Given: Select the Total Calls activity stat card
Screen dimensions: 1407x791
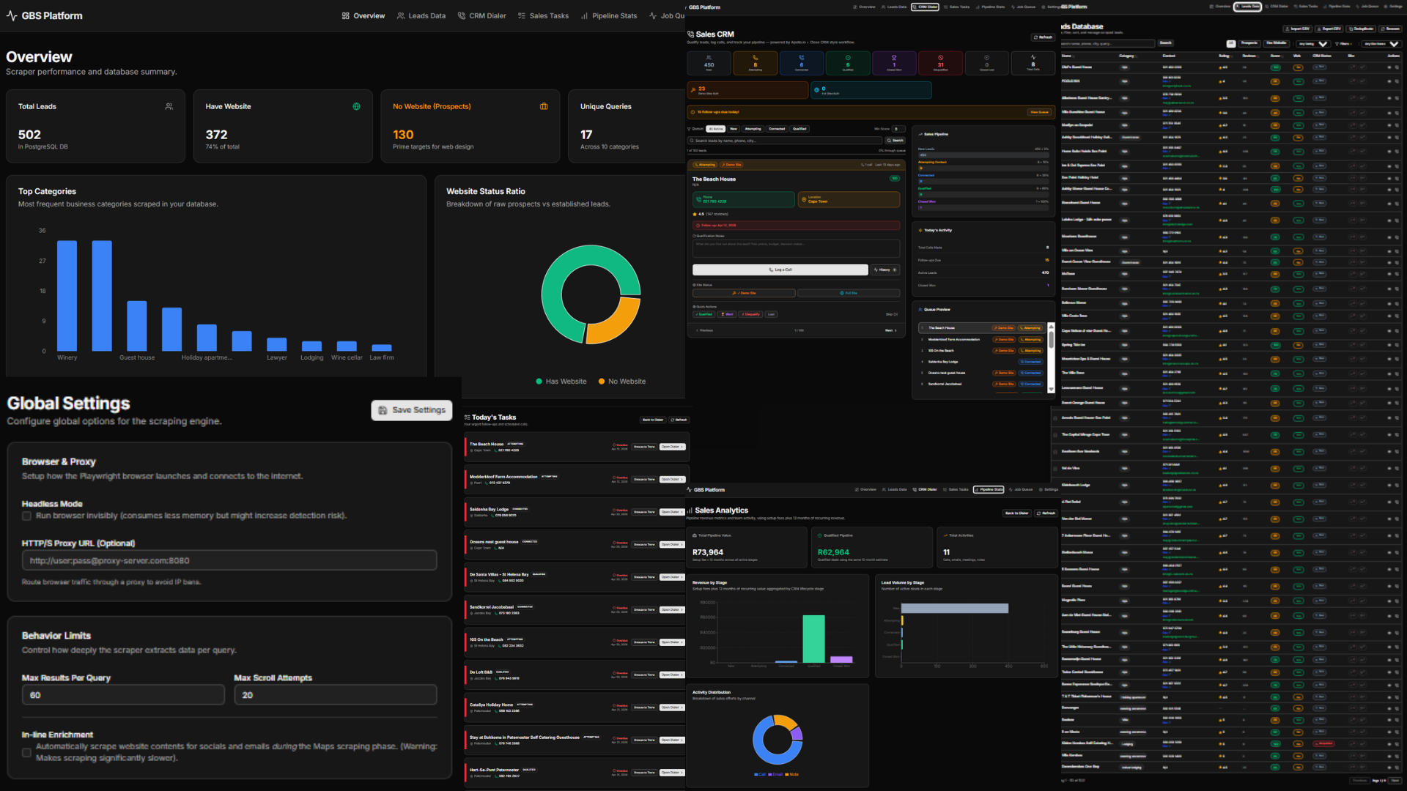Looking at the screenshot, I should (1033, 64).
